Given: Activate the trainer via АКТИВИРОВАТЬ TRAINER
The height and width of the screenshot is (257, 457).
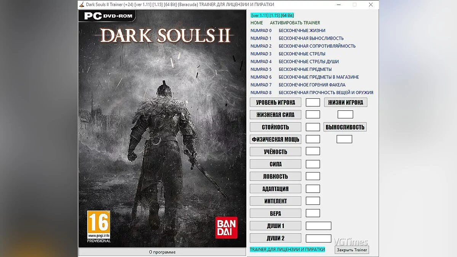Looking at the screenshot, I should pos(295,22).
